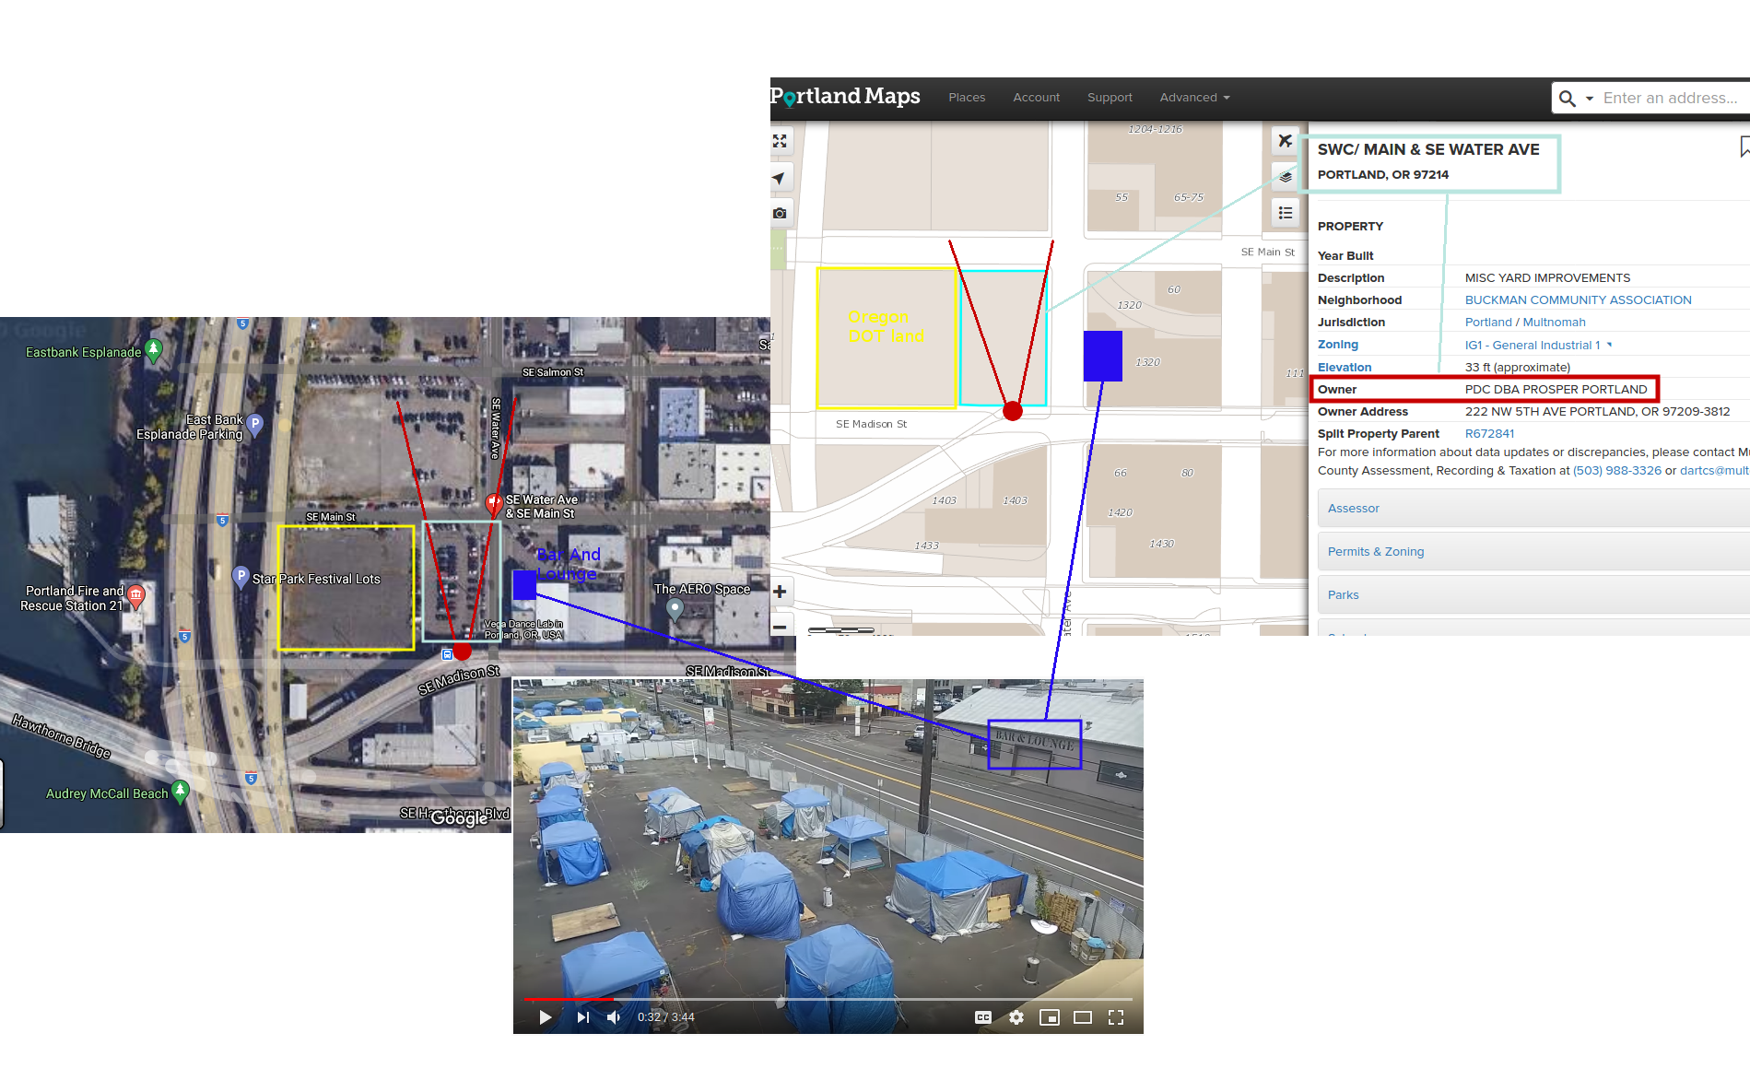
Task: Open the Support menu item
Action: coord(1110,98)
